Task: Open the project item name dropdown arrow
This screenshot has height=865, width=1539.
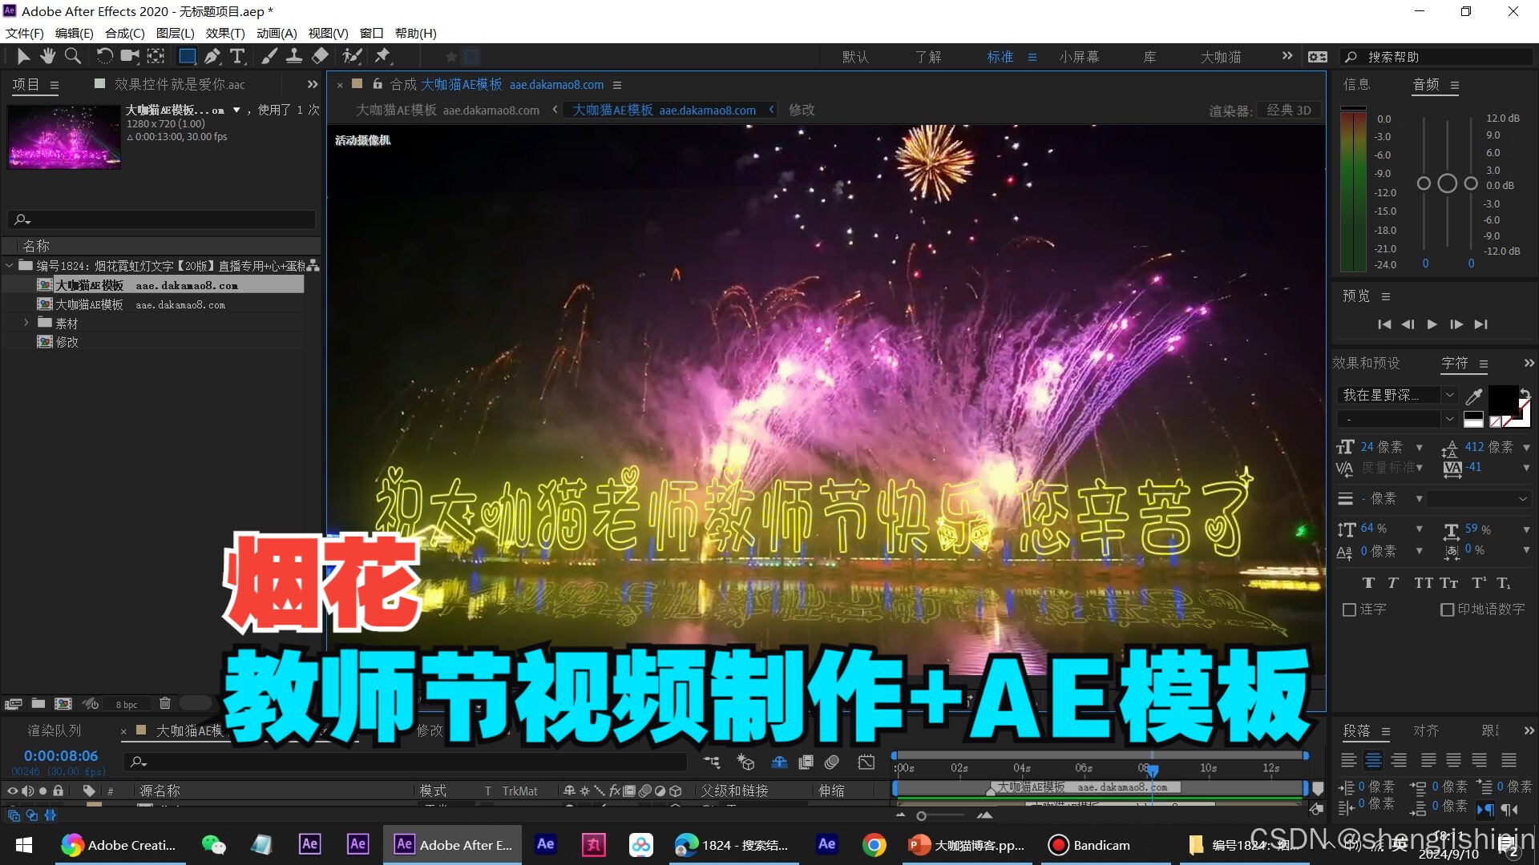Action: pyautogui.click(x=236, y=110)
